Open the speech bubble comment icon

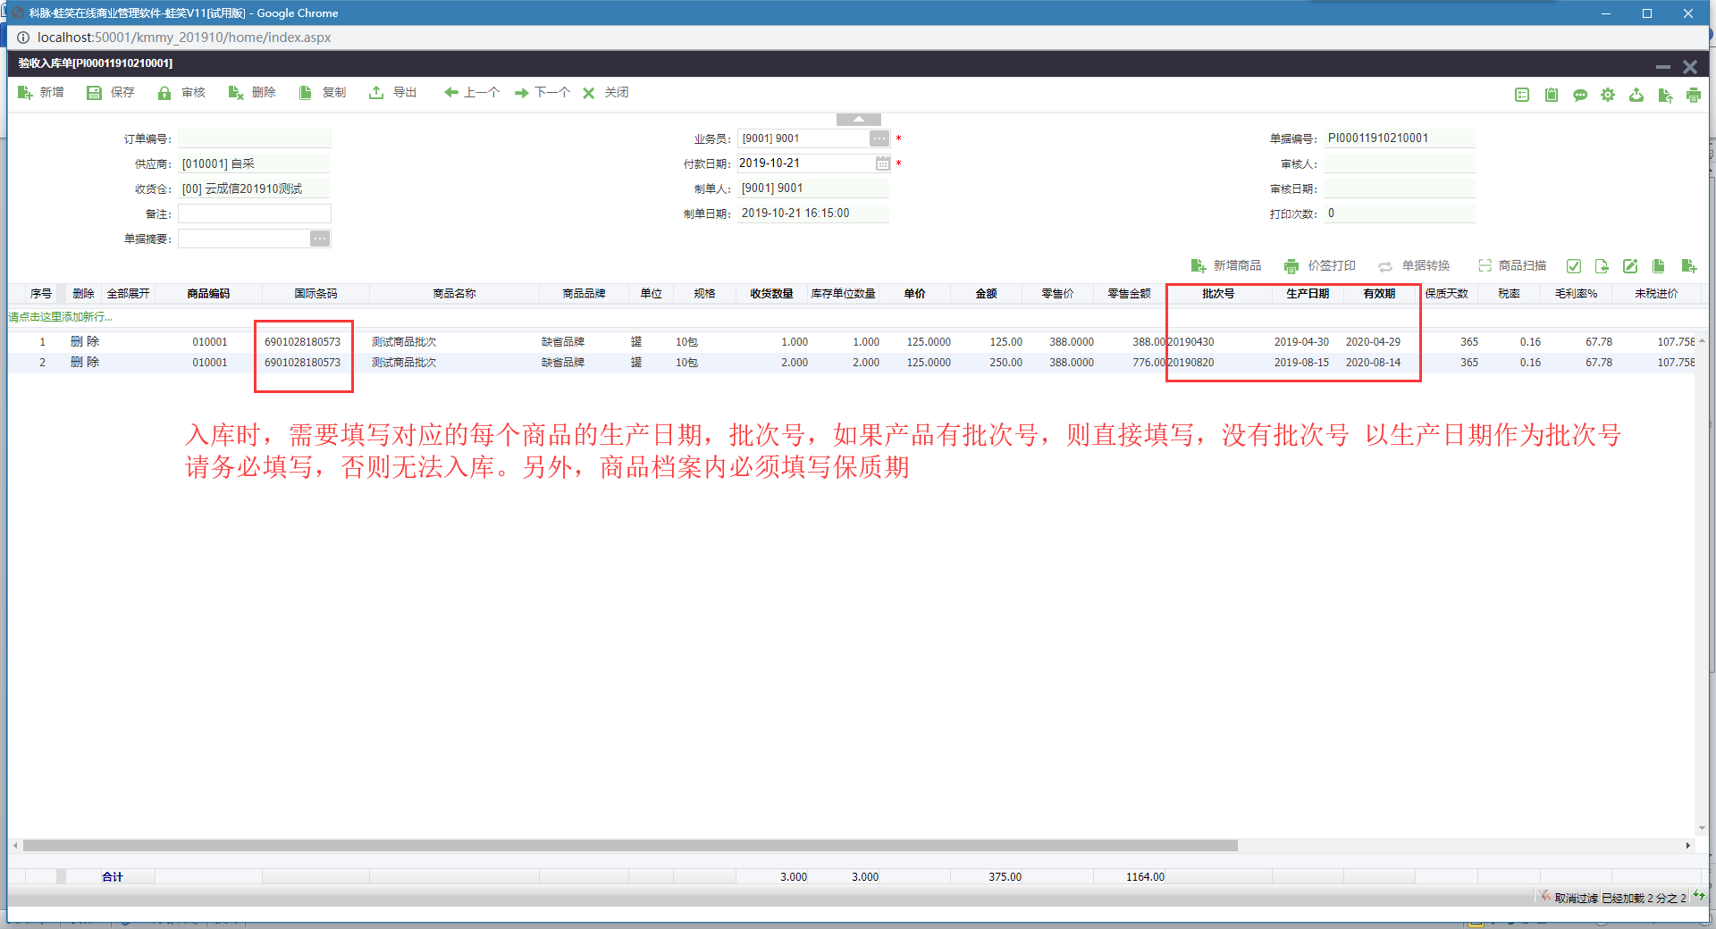1580,95
